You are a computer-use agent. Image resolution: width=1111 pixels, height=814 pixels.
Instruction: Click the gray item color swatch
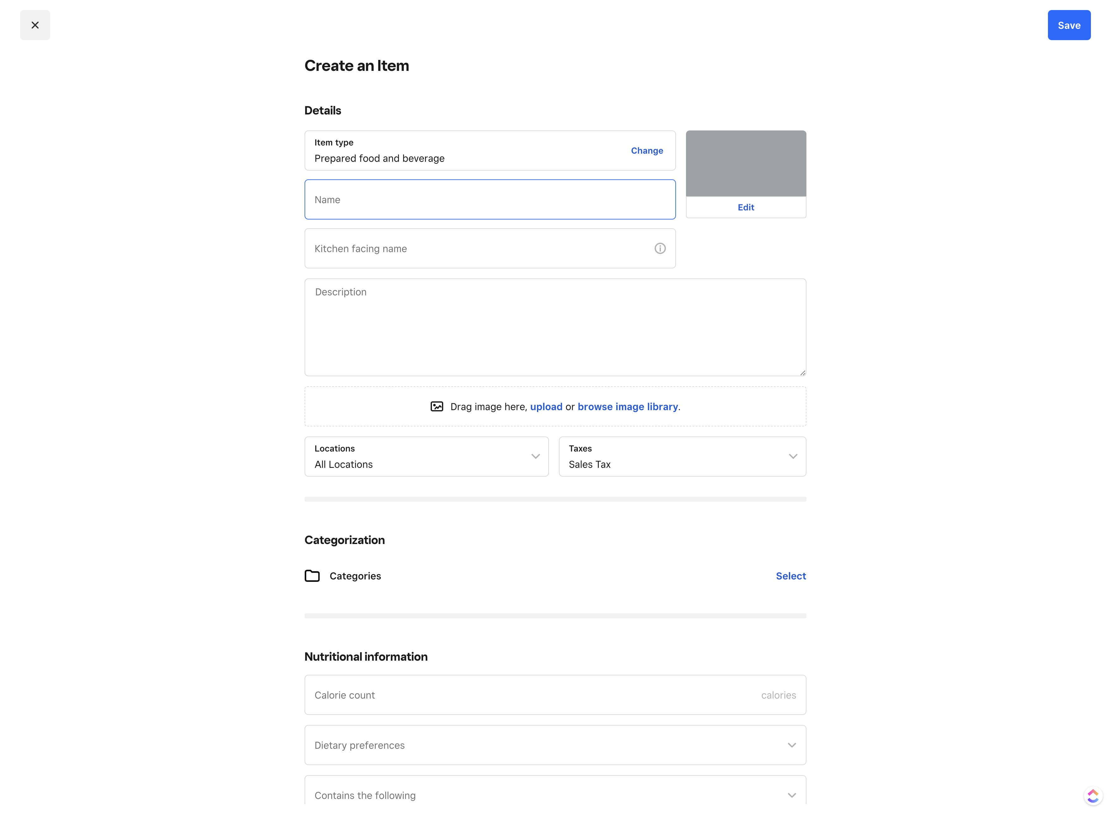click(745, 164)
